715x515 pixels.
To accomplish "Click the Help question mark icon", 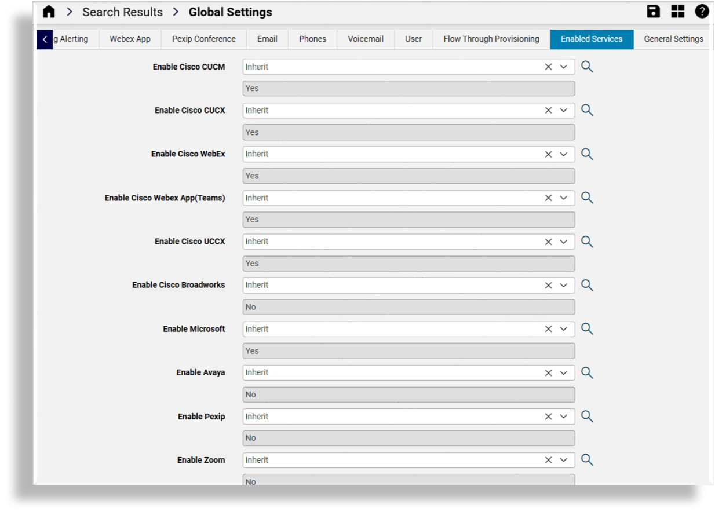I will point(702,11).
